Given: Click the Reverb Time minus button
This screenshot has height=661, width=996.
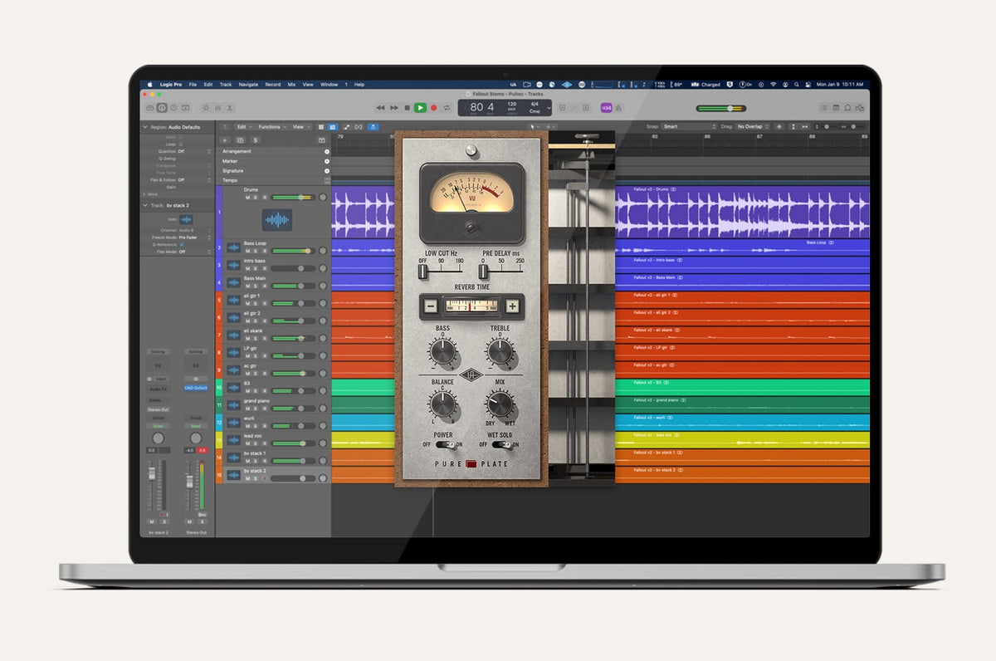Looking at the screenshot, I should (431, 306).
